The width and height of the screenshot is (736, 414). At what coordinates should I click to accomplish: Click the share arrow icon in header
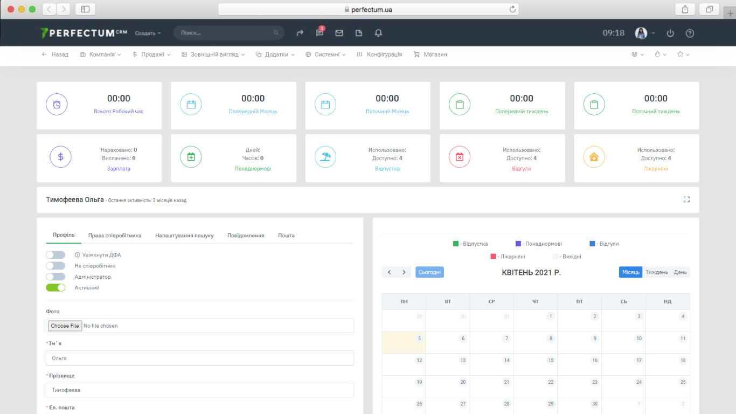tap(300, 33)
